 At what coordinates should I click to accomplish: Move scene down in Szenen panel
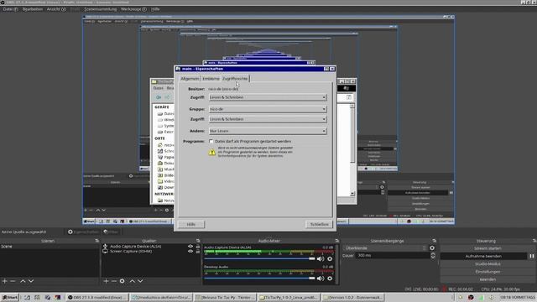pos(31,281)
